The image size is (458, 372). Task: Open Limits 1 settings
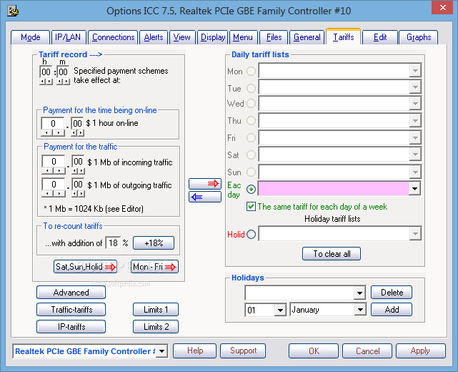click(x=156, y=310)
